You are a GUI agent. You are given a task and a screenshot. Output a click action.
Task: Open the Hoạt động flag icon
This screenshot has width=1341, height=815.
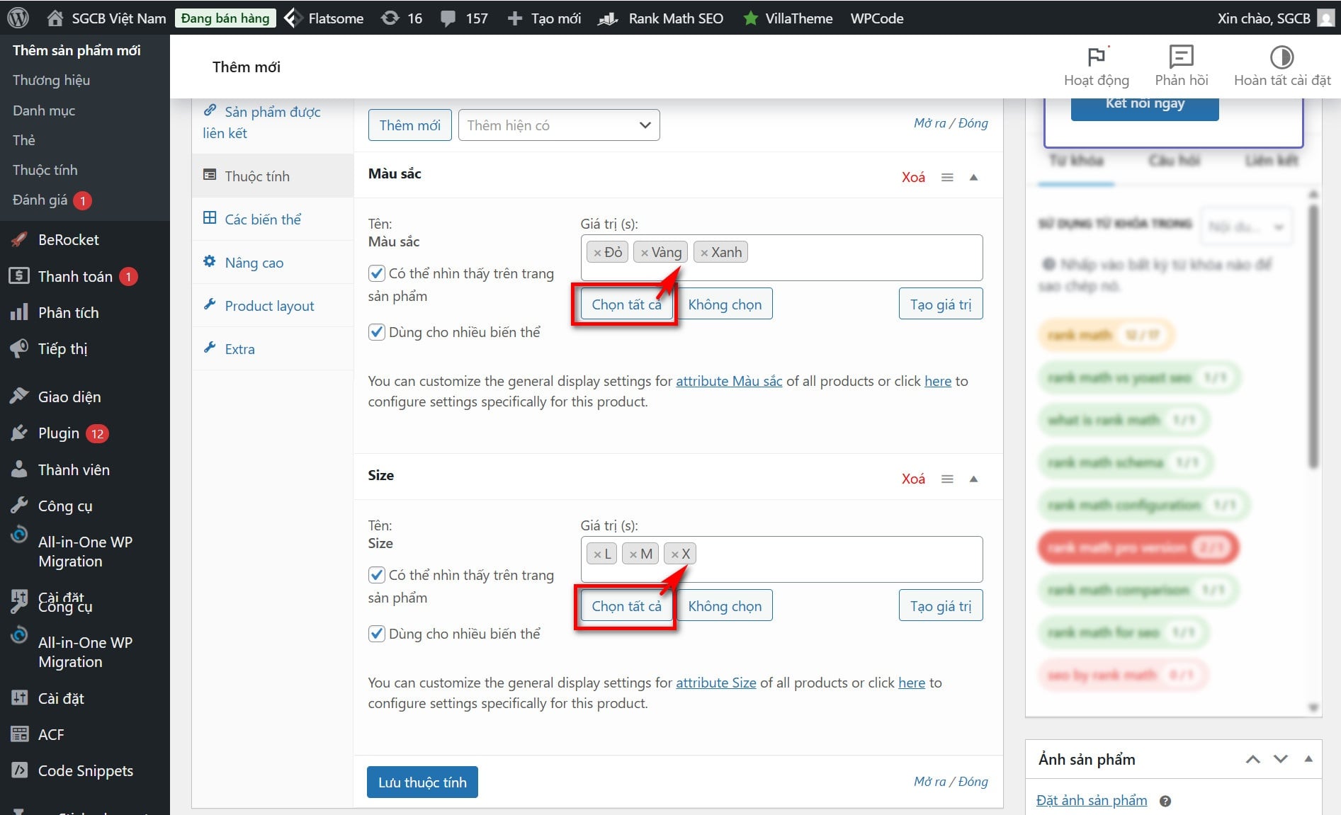coord(1096,57)
